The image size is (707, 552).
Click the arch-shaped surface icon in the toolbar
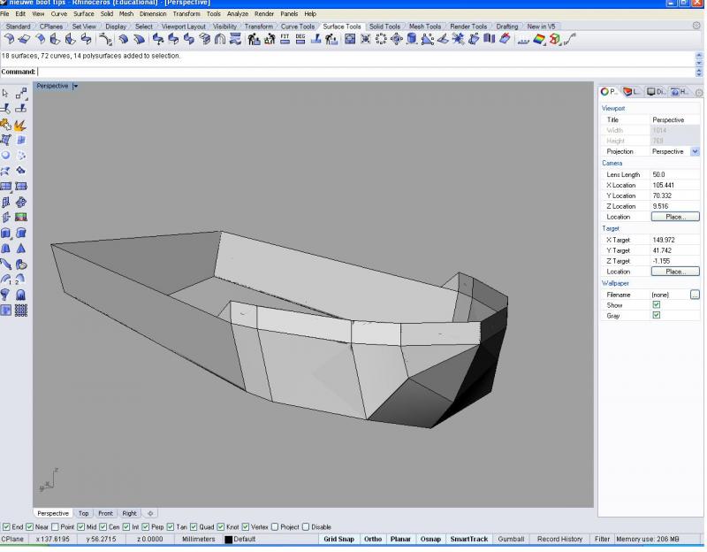tap(219, 40)
